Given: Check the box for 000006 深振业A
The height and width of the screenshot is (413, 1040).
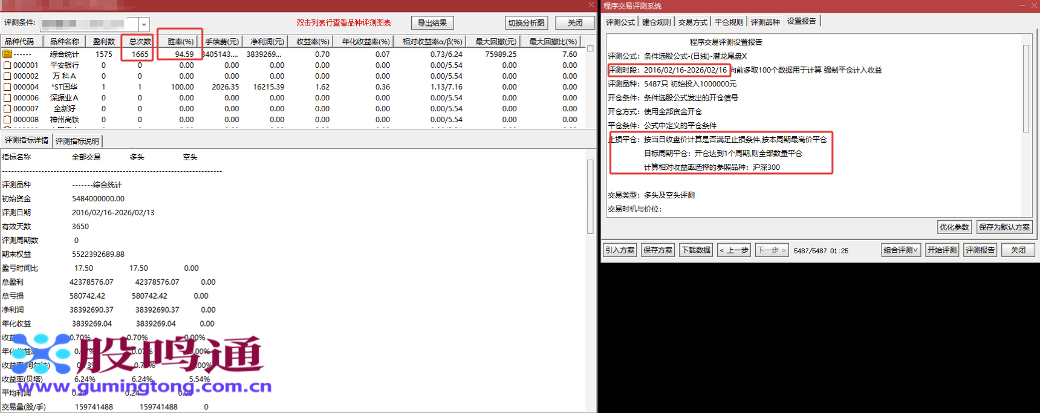Looking at the screenshot, I should tap(7, 98).
